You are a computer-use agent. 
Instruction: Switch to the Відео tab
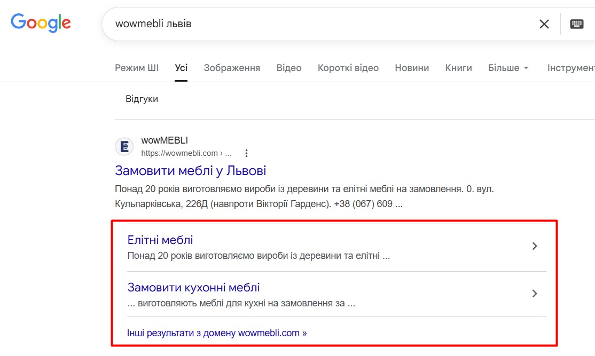(289, 68)
